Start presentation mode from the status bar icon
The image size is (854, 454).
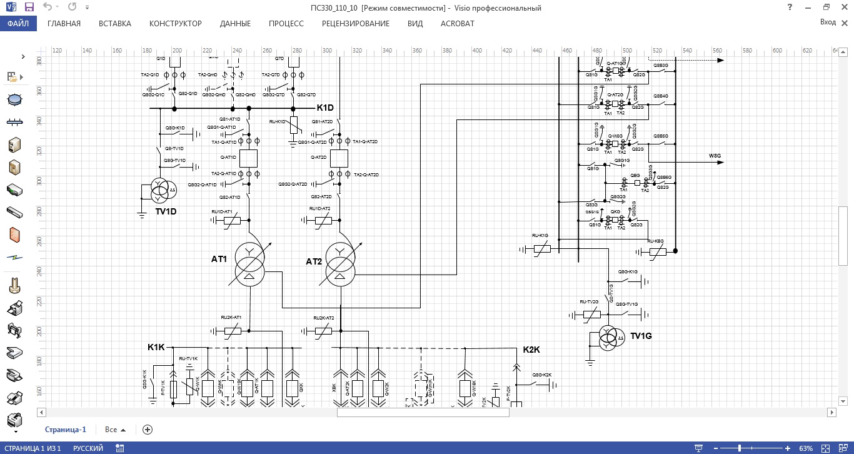point(699,448)
